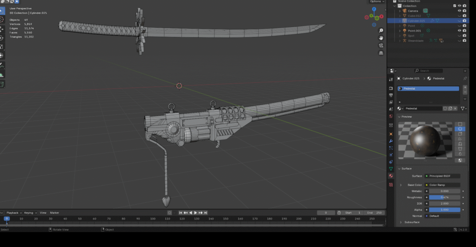Toggle visibility of Point.001 light
The height and width of the screenshot is (247, 476).
[459, 31]
